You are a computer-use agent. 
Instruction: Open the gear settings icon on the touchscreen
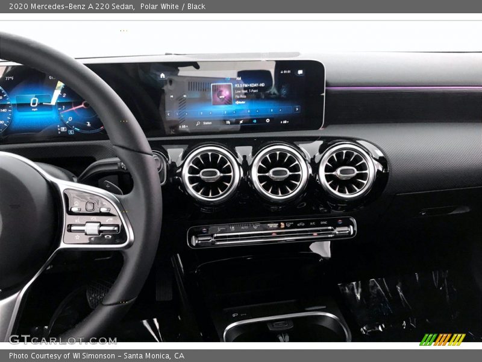268,121
